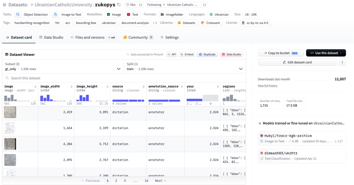Go to the Community tab

138,37
